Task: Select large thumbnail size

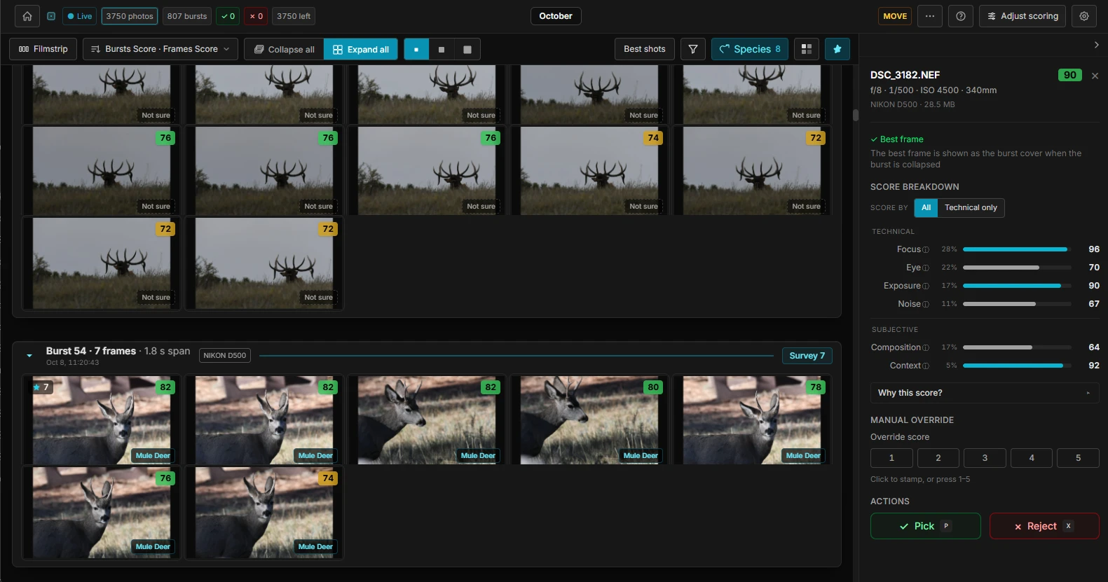Action: tap(467, 49)
